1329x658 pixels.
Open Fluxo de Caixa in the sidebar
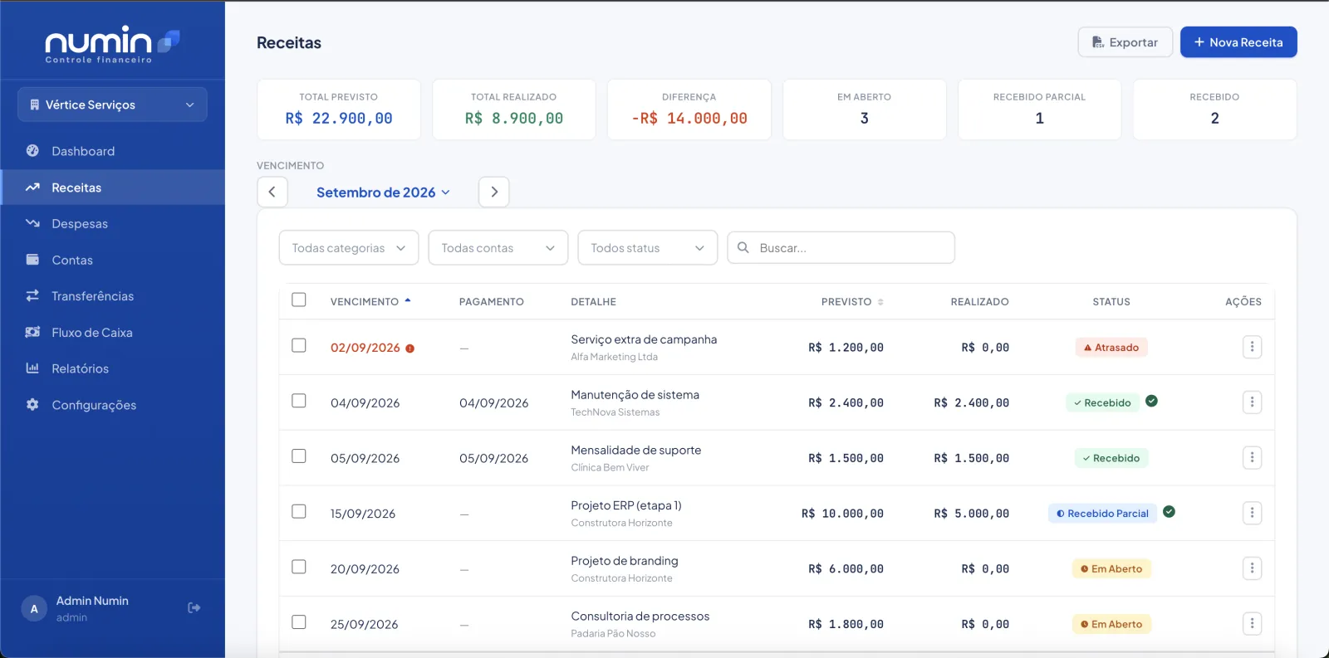click(x=112, y=332)
